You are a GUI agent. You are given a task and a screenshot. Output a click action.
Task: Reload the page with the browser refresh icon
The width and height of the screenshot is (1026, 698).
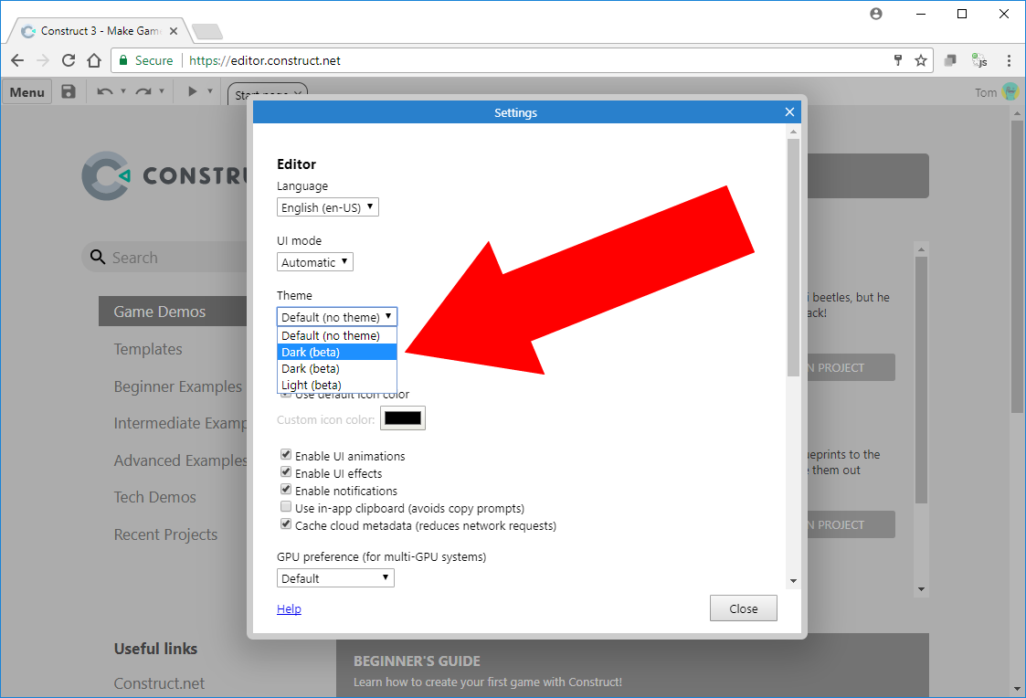pyautogui.click(x=69, y=60)
